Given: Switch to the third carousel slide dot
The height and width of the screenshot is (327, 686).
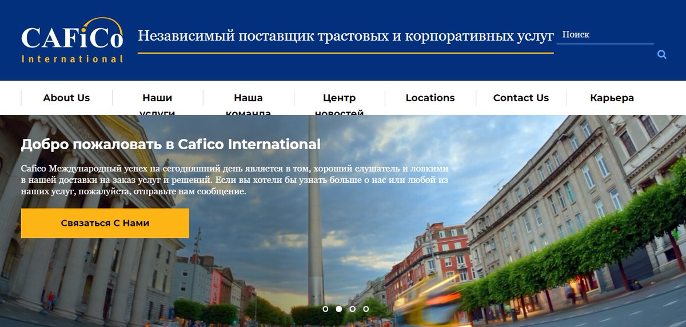Looking at the screenshot, I should point(352,309).
